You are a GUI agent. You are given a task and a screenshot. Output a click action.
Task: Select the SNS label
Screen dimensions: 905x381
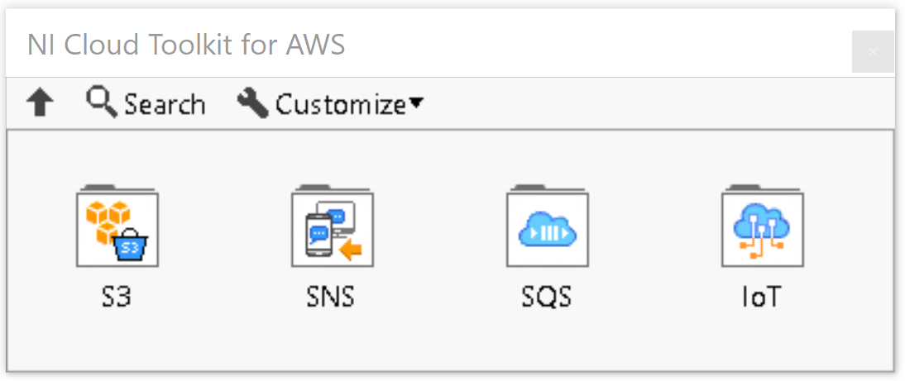pos(331,297)
